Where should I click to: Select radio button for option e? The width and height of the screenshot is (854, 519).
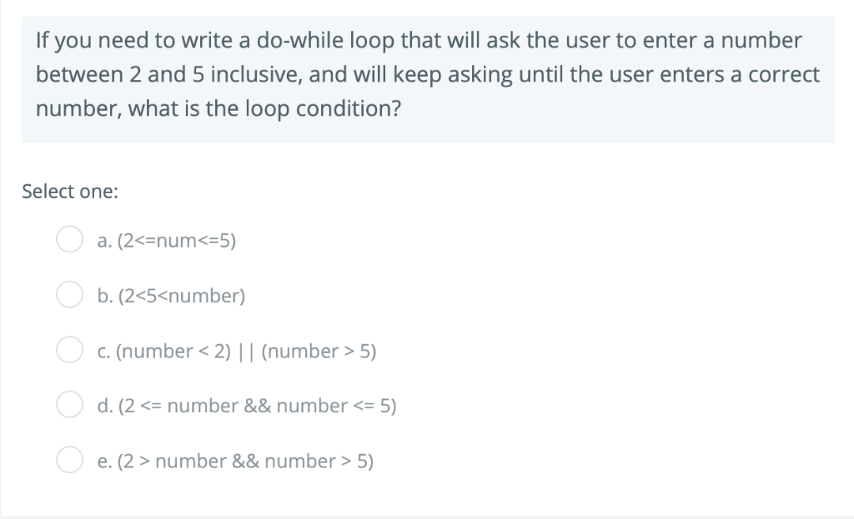[70, 459]
